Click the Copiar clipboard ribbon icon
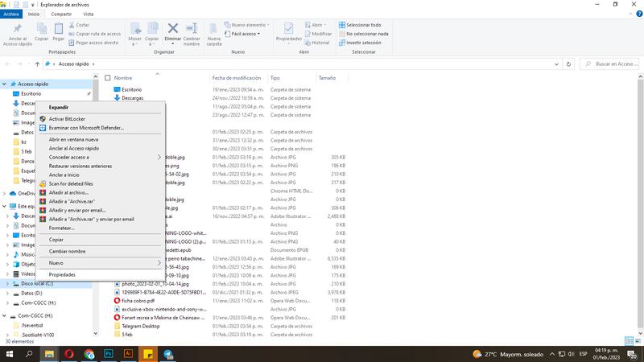The height and width of the screenshot is (362, 644). coord(41,31)
